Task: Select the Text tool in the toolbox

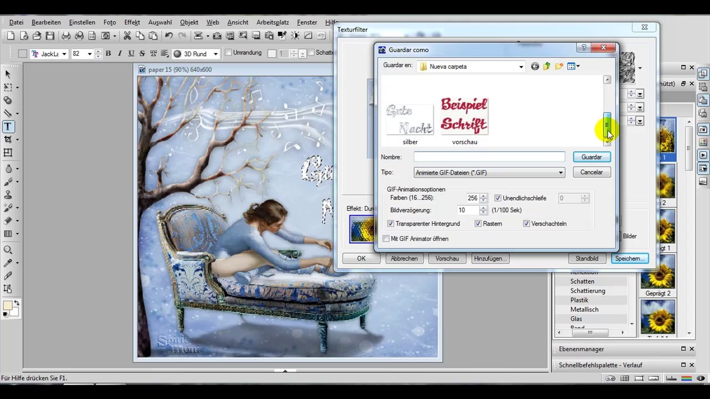Action: coord(8,127)
